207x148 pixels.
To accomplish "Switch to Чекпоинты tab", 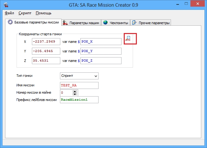I will pyautogui.click(x=115, y=23).
